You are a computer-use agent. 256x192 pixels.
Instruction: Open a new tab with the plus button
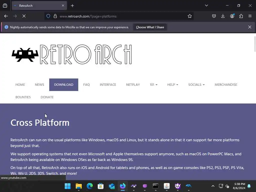[x=72, y=6]
